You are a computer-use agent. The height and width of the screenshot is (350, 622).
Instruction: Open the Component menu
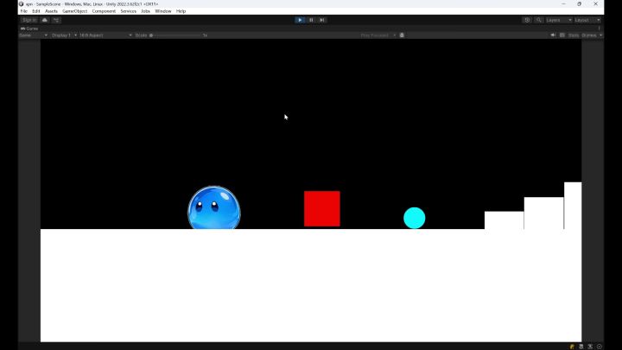pyautogui.click(x=104, y=11)
